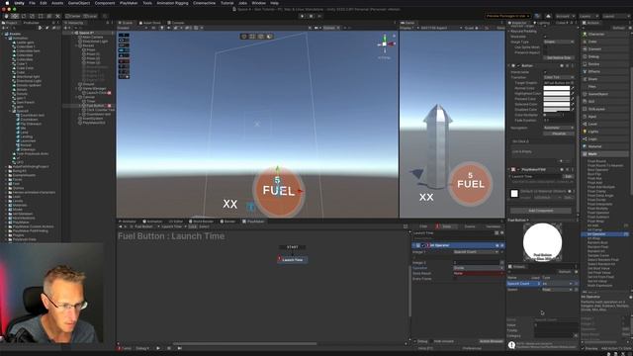Click the Action Browser button
Image resolution: width=633 pixels, height=356 pixels.
(491, 341)
